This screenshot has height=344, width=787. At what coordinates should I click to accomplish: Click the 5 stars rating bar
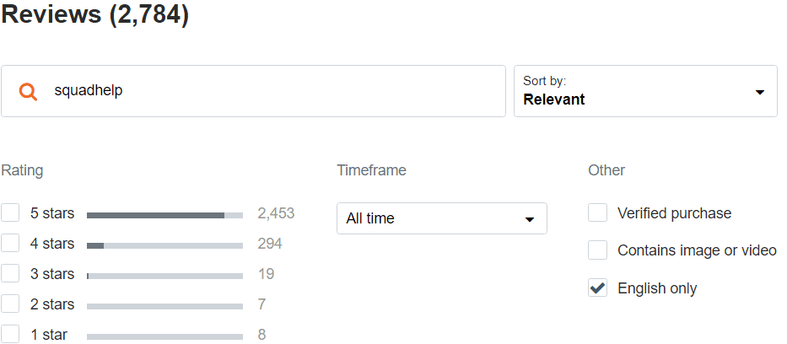164,215
